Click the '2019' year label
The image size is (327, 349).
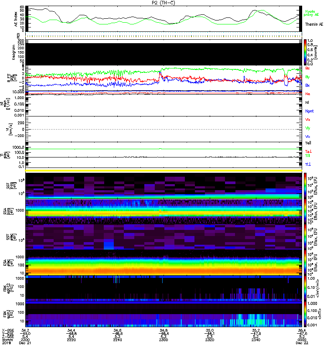point(7,343)
